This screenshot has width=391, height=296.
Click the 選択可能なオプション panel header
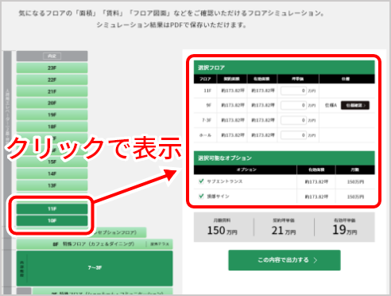tap(285, 158)
